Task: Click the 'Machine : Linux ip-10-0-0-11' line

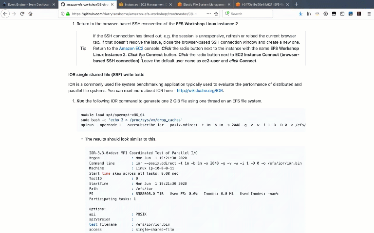Action: coord(131,168)
